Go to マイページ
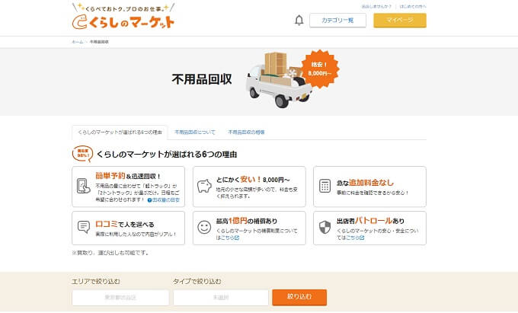The width and height of the screenshot is (518, 313). [400, 20]
